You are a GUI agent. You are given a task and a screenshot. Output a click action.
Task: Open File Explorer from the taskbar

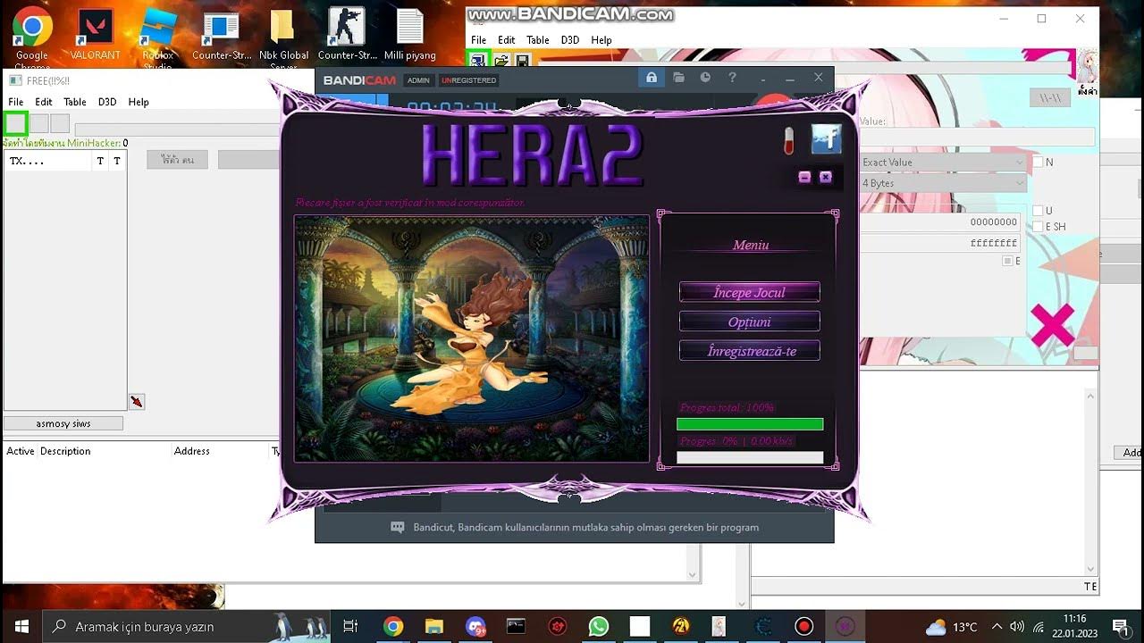pyautogui.click(x=434, y=626)
